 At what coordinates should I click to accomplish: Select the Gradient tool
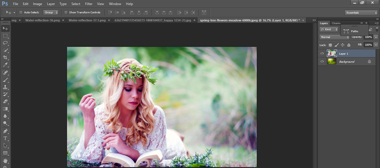pyautogui.click(x=5, y=109)
